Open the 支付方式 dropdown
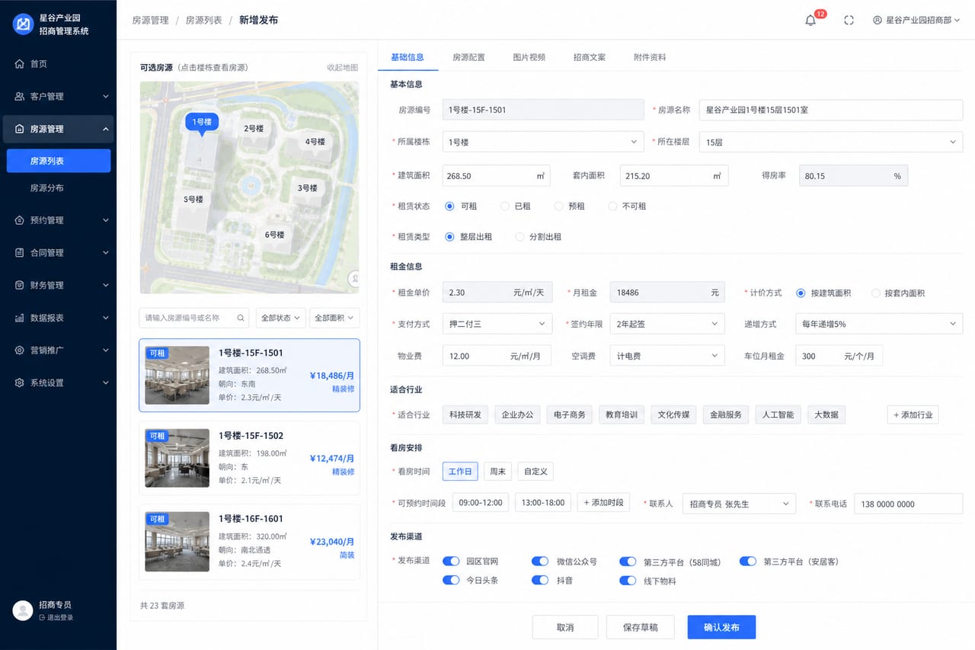This screenshot has height=650, width=975. coord(497,324)
